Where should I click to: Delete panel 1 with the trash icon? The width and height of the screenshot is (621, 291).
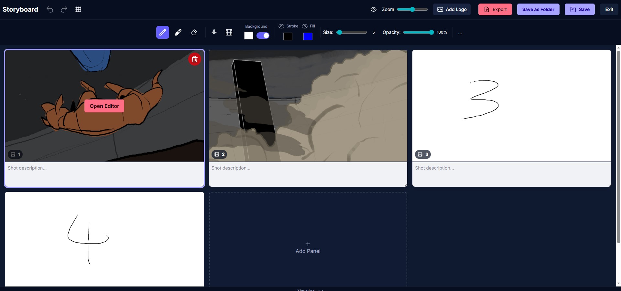tap(194, 59)
